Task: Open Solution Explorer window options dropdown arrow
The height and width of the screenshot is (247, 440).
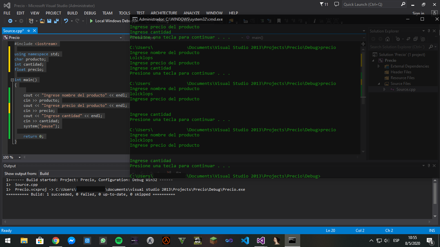Action: (424, 31)
